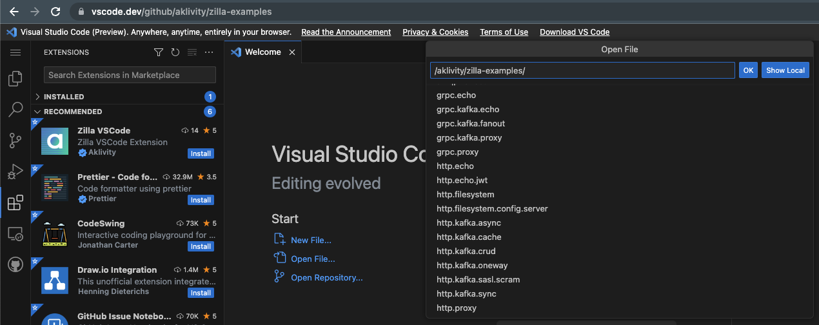Select http.echo.jwt folder
This screenshot has height=325, width=819.
point(619,181)
